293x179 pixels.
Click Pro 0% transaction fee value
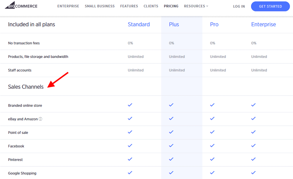[213, 43]
